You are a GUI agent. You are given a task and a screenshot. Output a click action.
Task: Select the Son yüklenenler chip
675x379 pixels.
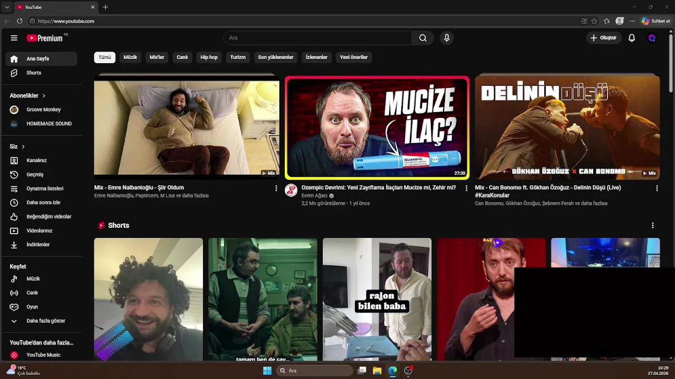[276, 57]
